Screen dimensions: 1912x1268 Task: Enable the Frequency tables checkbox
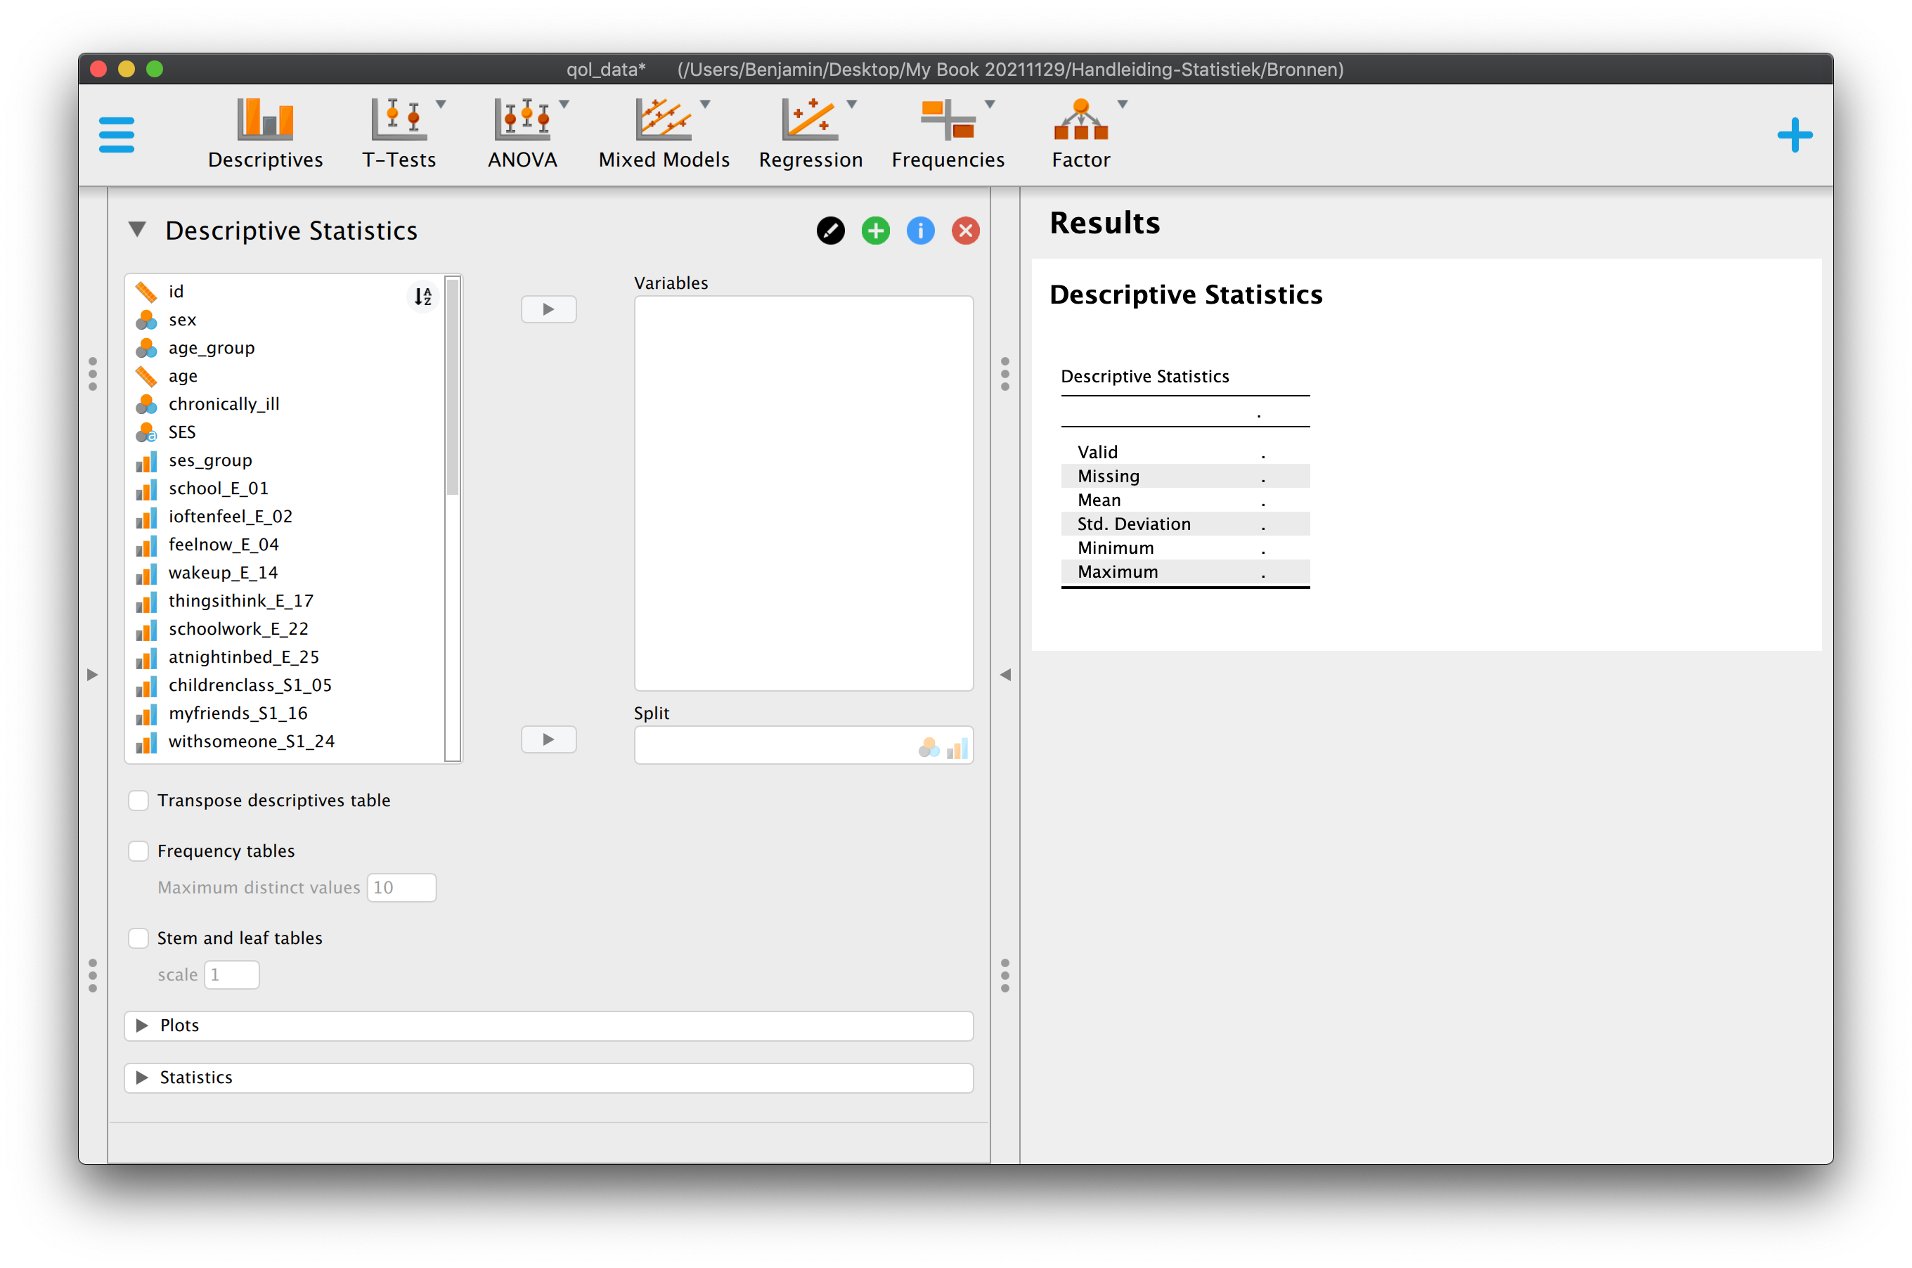coord(139,850)
